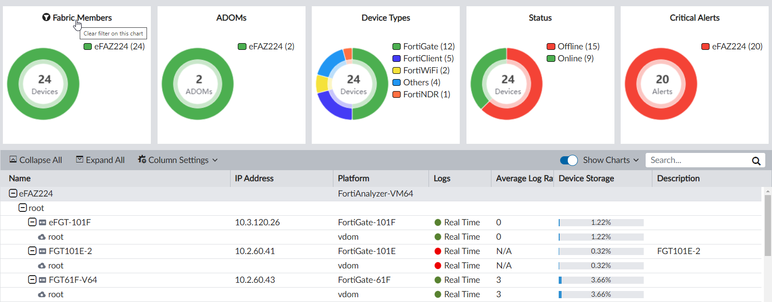772x302 pixels.
Task: Click green Real Time status dot for eFGT-101F
Action: coord(438,222)
